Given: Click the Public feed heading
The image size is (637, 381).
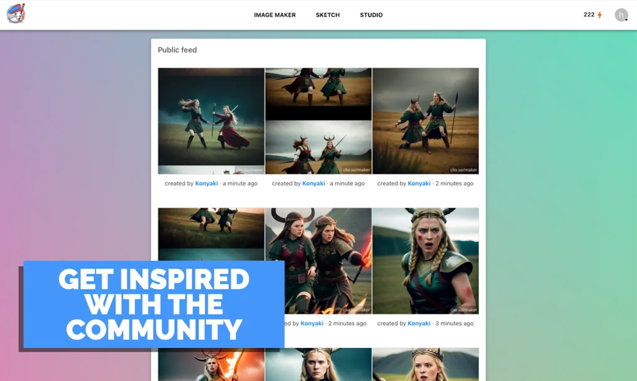Looking at the screenshot, I should click(x=177, y=50).
